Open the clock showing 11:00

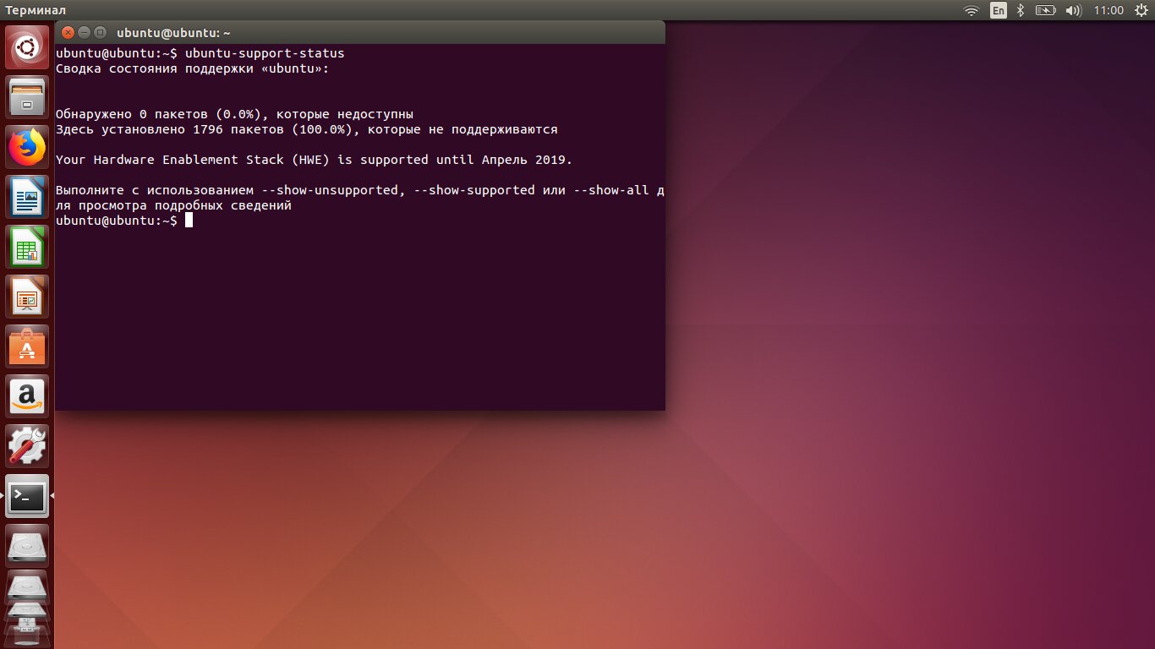[1108, 10]
